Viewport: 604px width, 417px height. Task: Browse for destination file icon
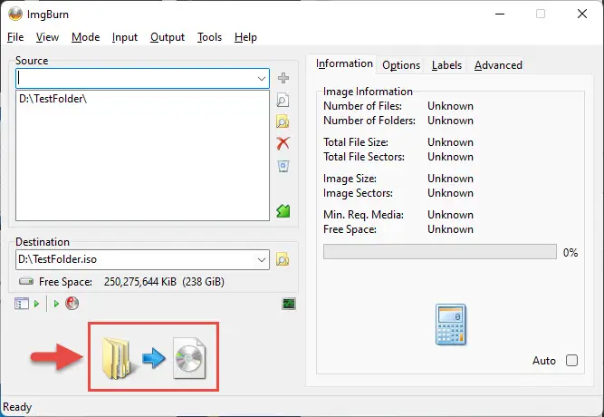coord(283,259)
